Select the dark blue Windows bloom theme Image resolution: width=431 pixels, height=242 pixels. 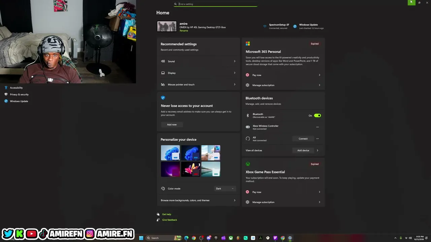191,153
